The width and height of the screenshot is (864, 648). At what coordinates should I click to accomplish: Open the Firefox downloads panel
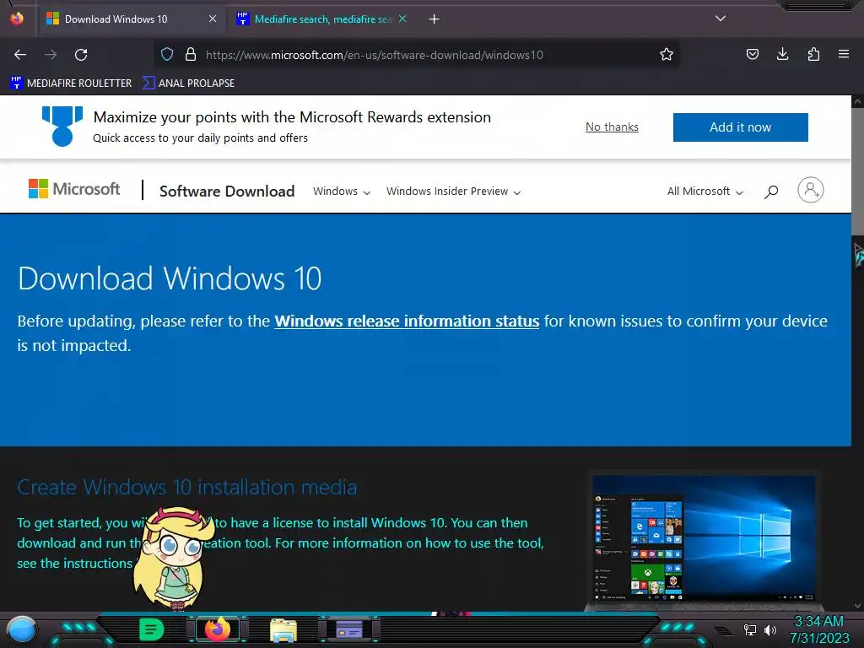point(782,54)
